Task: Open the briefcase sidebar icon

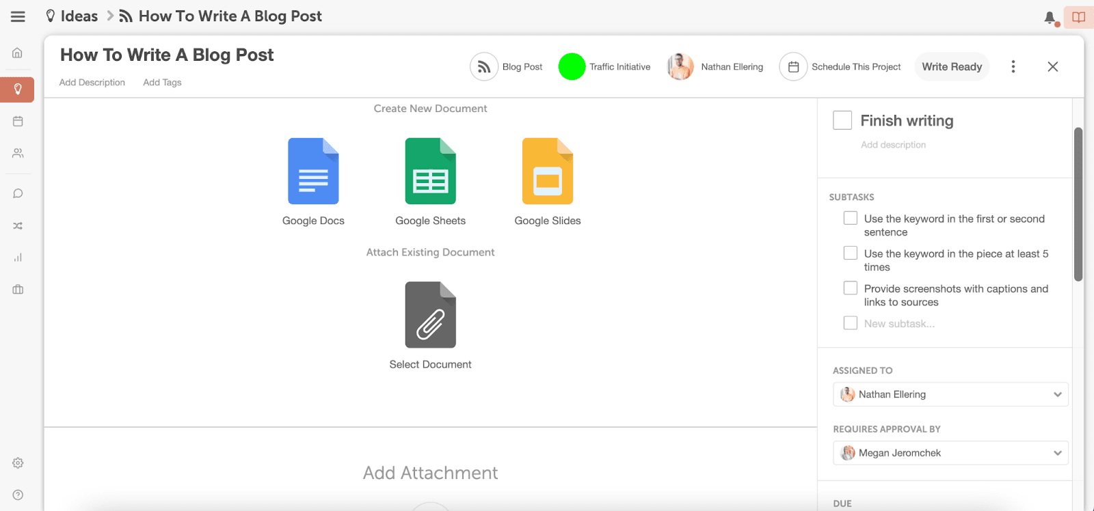Action: pyautogui.click(x=18, y=290)
